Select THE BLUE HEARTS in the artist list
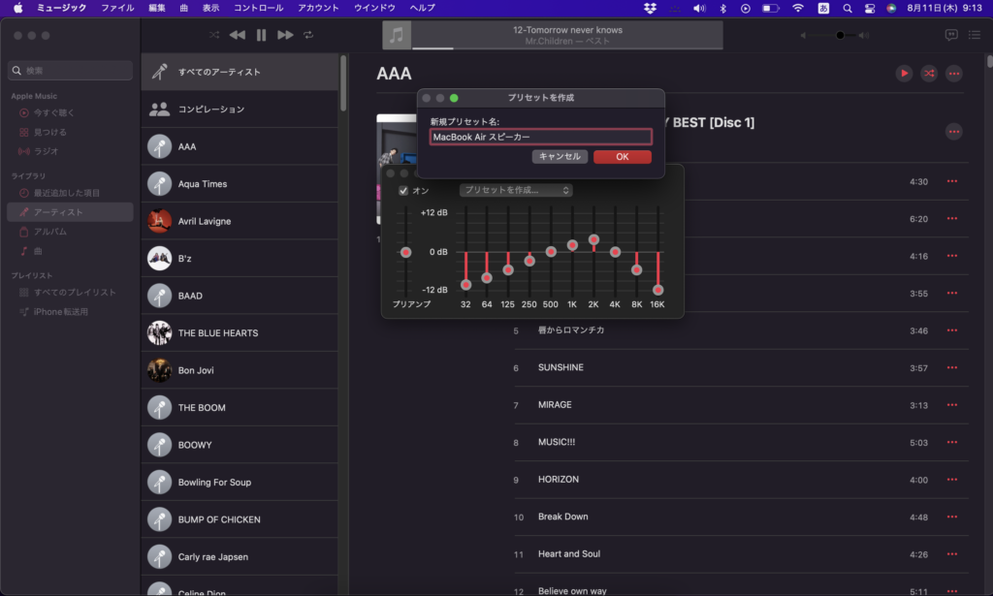The image size is (993, 596). 240,332
